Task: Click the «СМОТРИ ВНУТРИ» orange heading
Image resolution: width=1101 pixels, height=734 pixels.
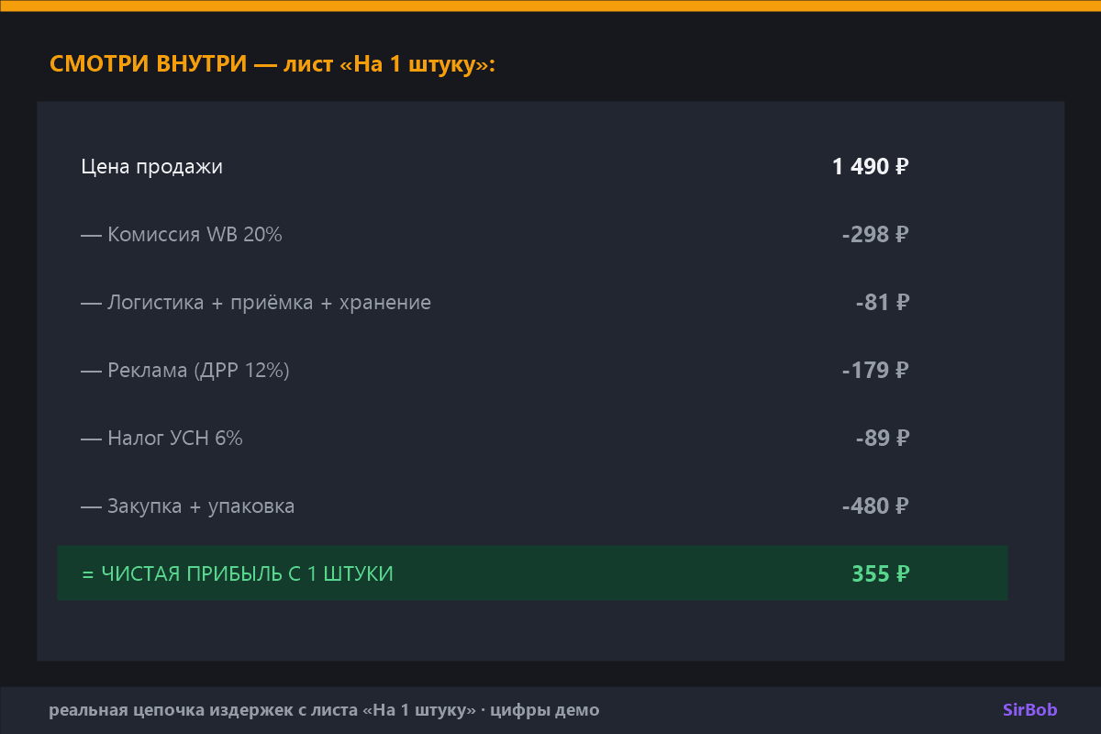Action: point(148,65)
